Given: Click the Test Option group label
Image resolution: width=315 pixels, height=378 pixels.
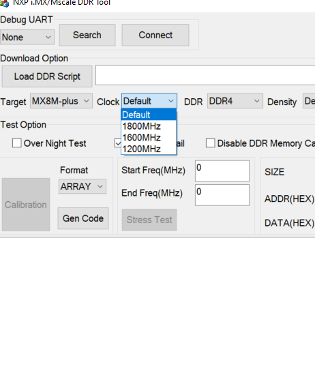Looking at the screenshot, I should [x=23, y=125].
